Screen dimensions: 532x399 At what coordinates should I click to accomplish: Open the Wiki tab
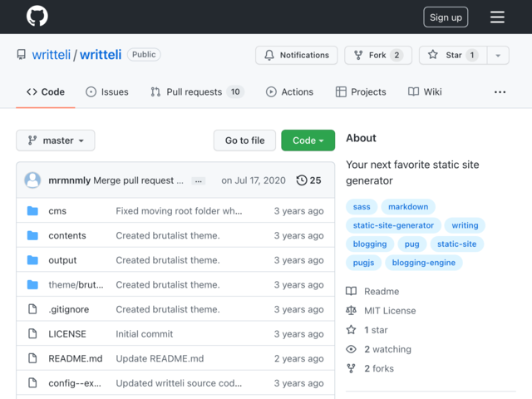point(425,92)
